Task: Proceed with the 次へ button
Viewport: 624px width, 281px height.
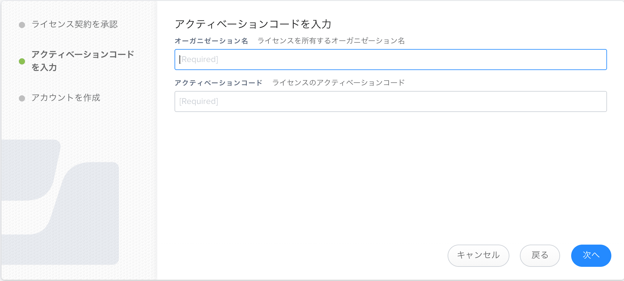Action: point(591,255)
